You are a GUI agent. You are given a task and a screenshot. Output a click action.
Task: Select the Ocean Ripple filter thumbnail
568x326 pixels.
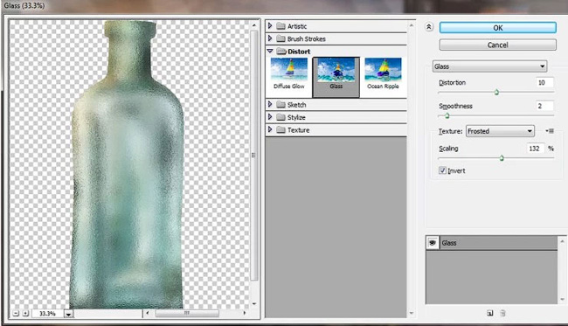(x=383, y=74)
